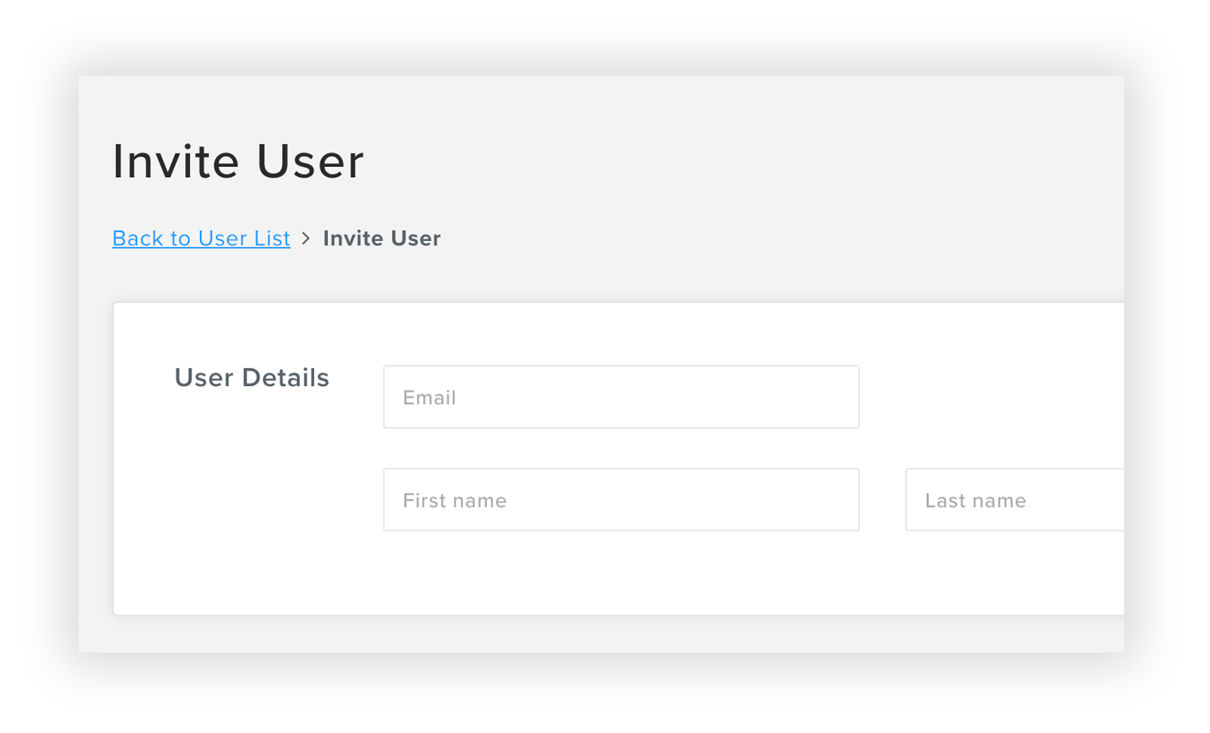
Task: Click empty card area beneath First name field
Action: click(621, 573)
